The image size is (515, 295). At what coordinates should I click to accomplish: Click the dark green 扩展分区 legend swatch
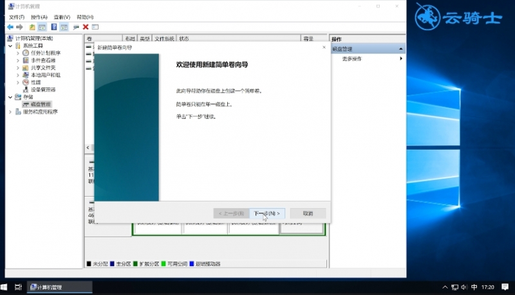(135, 264)
